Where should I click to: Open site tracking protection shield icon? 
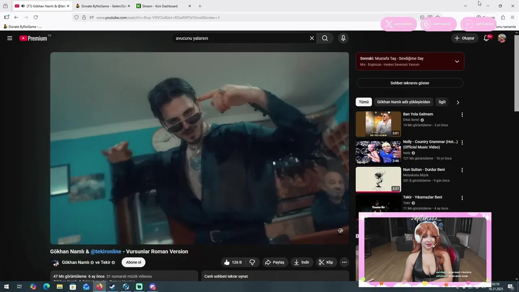pos(77,17)
